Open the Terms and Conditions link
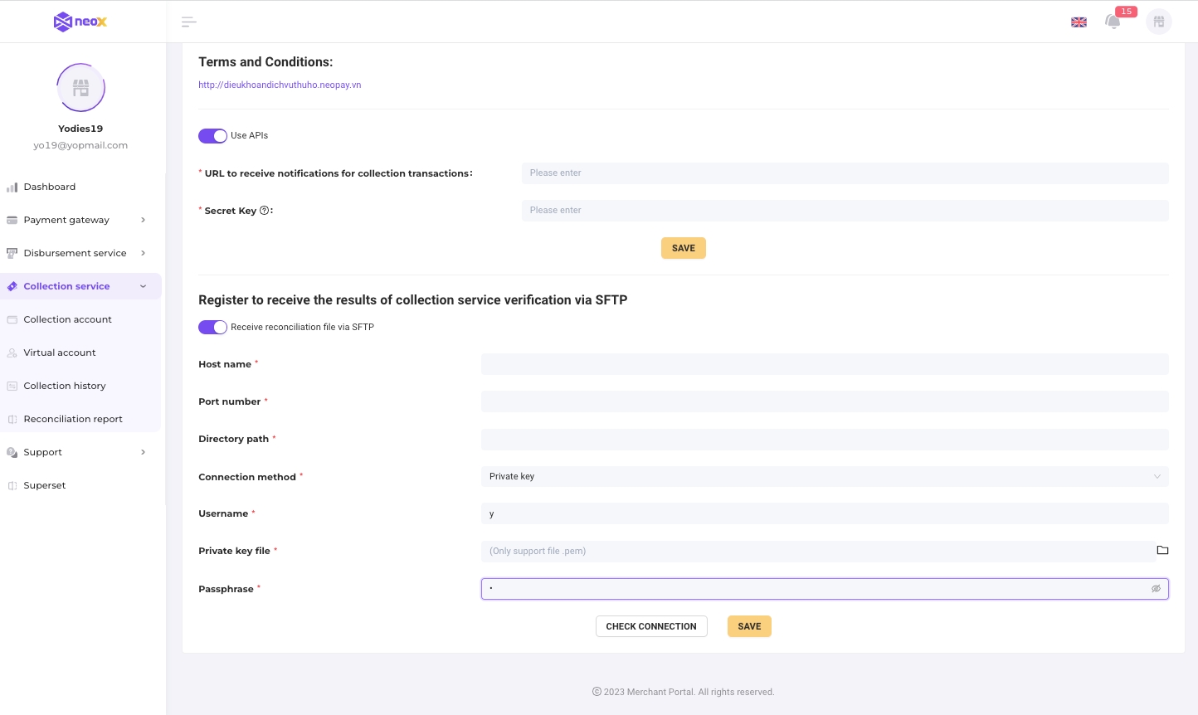Image resolution: width=1198 pixels, height=715 pixels. 280,85
